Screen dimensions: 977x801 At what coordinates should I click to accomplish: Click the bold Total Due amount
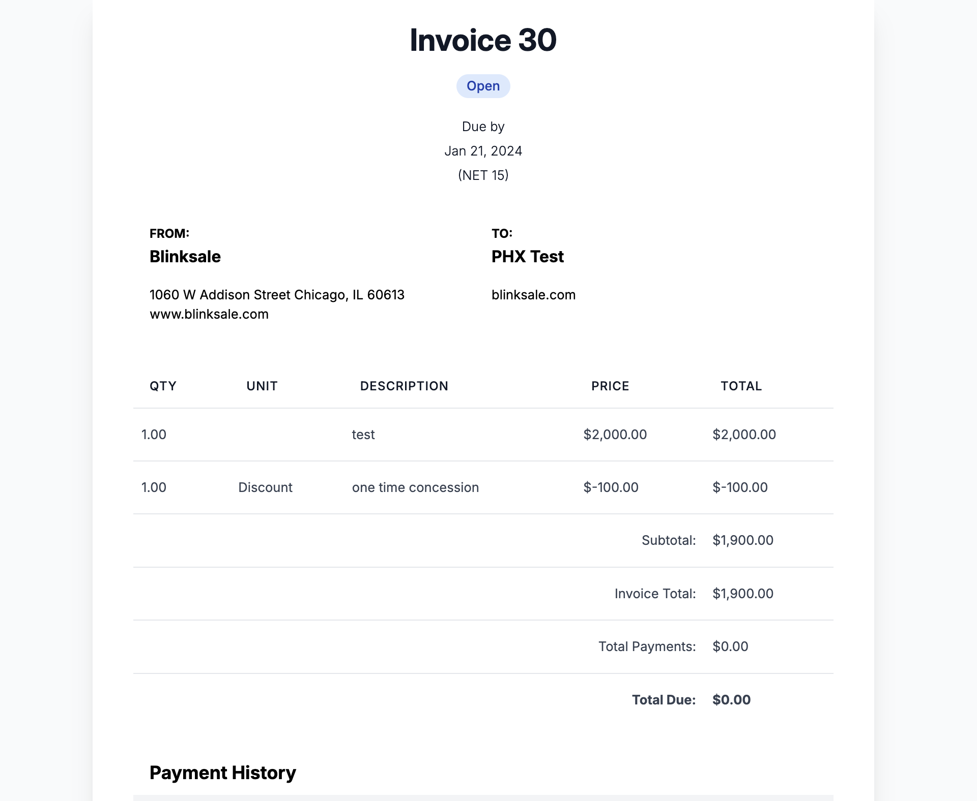pyautogui.click(x=731, y=700)
